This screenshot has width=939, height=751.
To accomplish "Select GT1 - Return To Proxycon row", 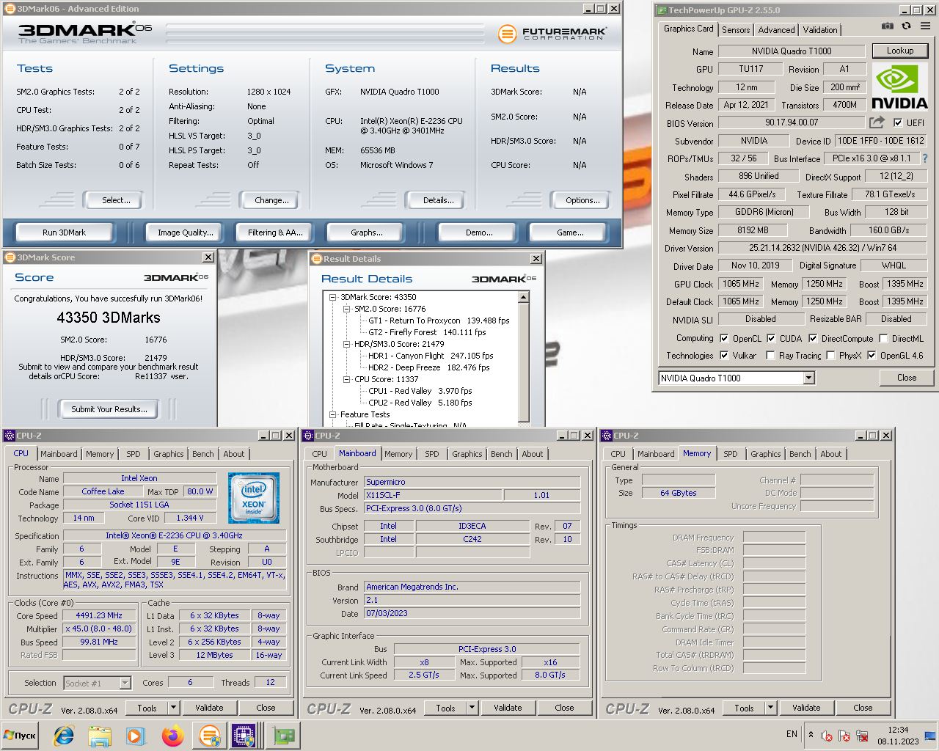I will coord(438,320).
